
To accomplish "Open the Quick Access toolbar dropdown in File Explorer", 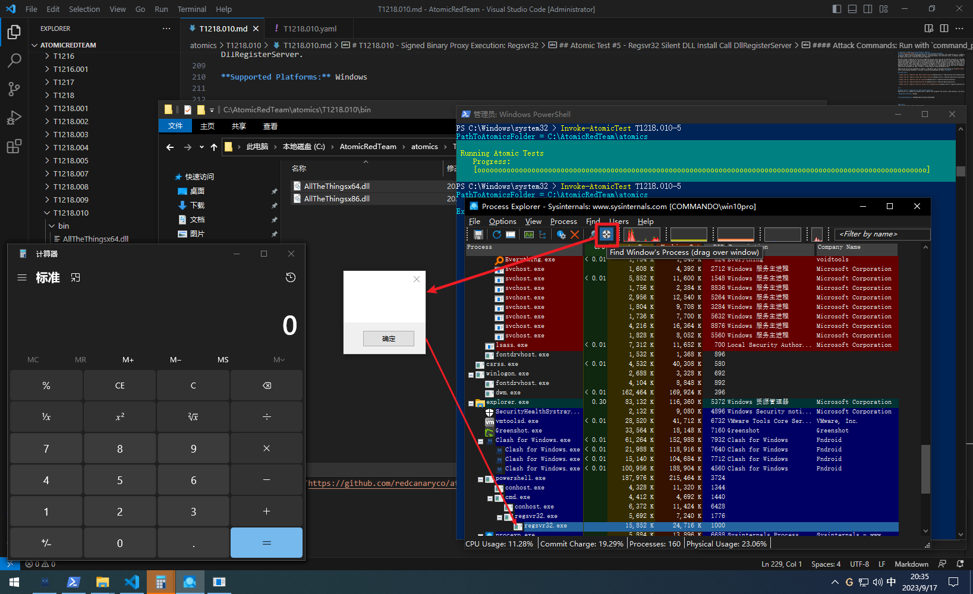I will click(x=212, y=110).
